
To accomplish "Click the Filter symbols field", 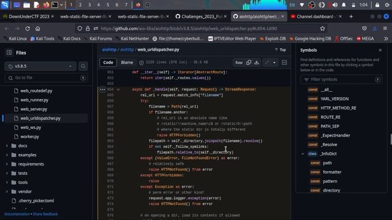I will (x=342, y=79).
